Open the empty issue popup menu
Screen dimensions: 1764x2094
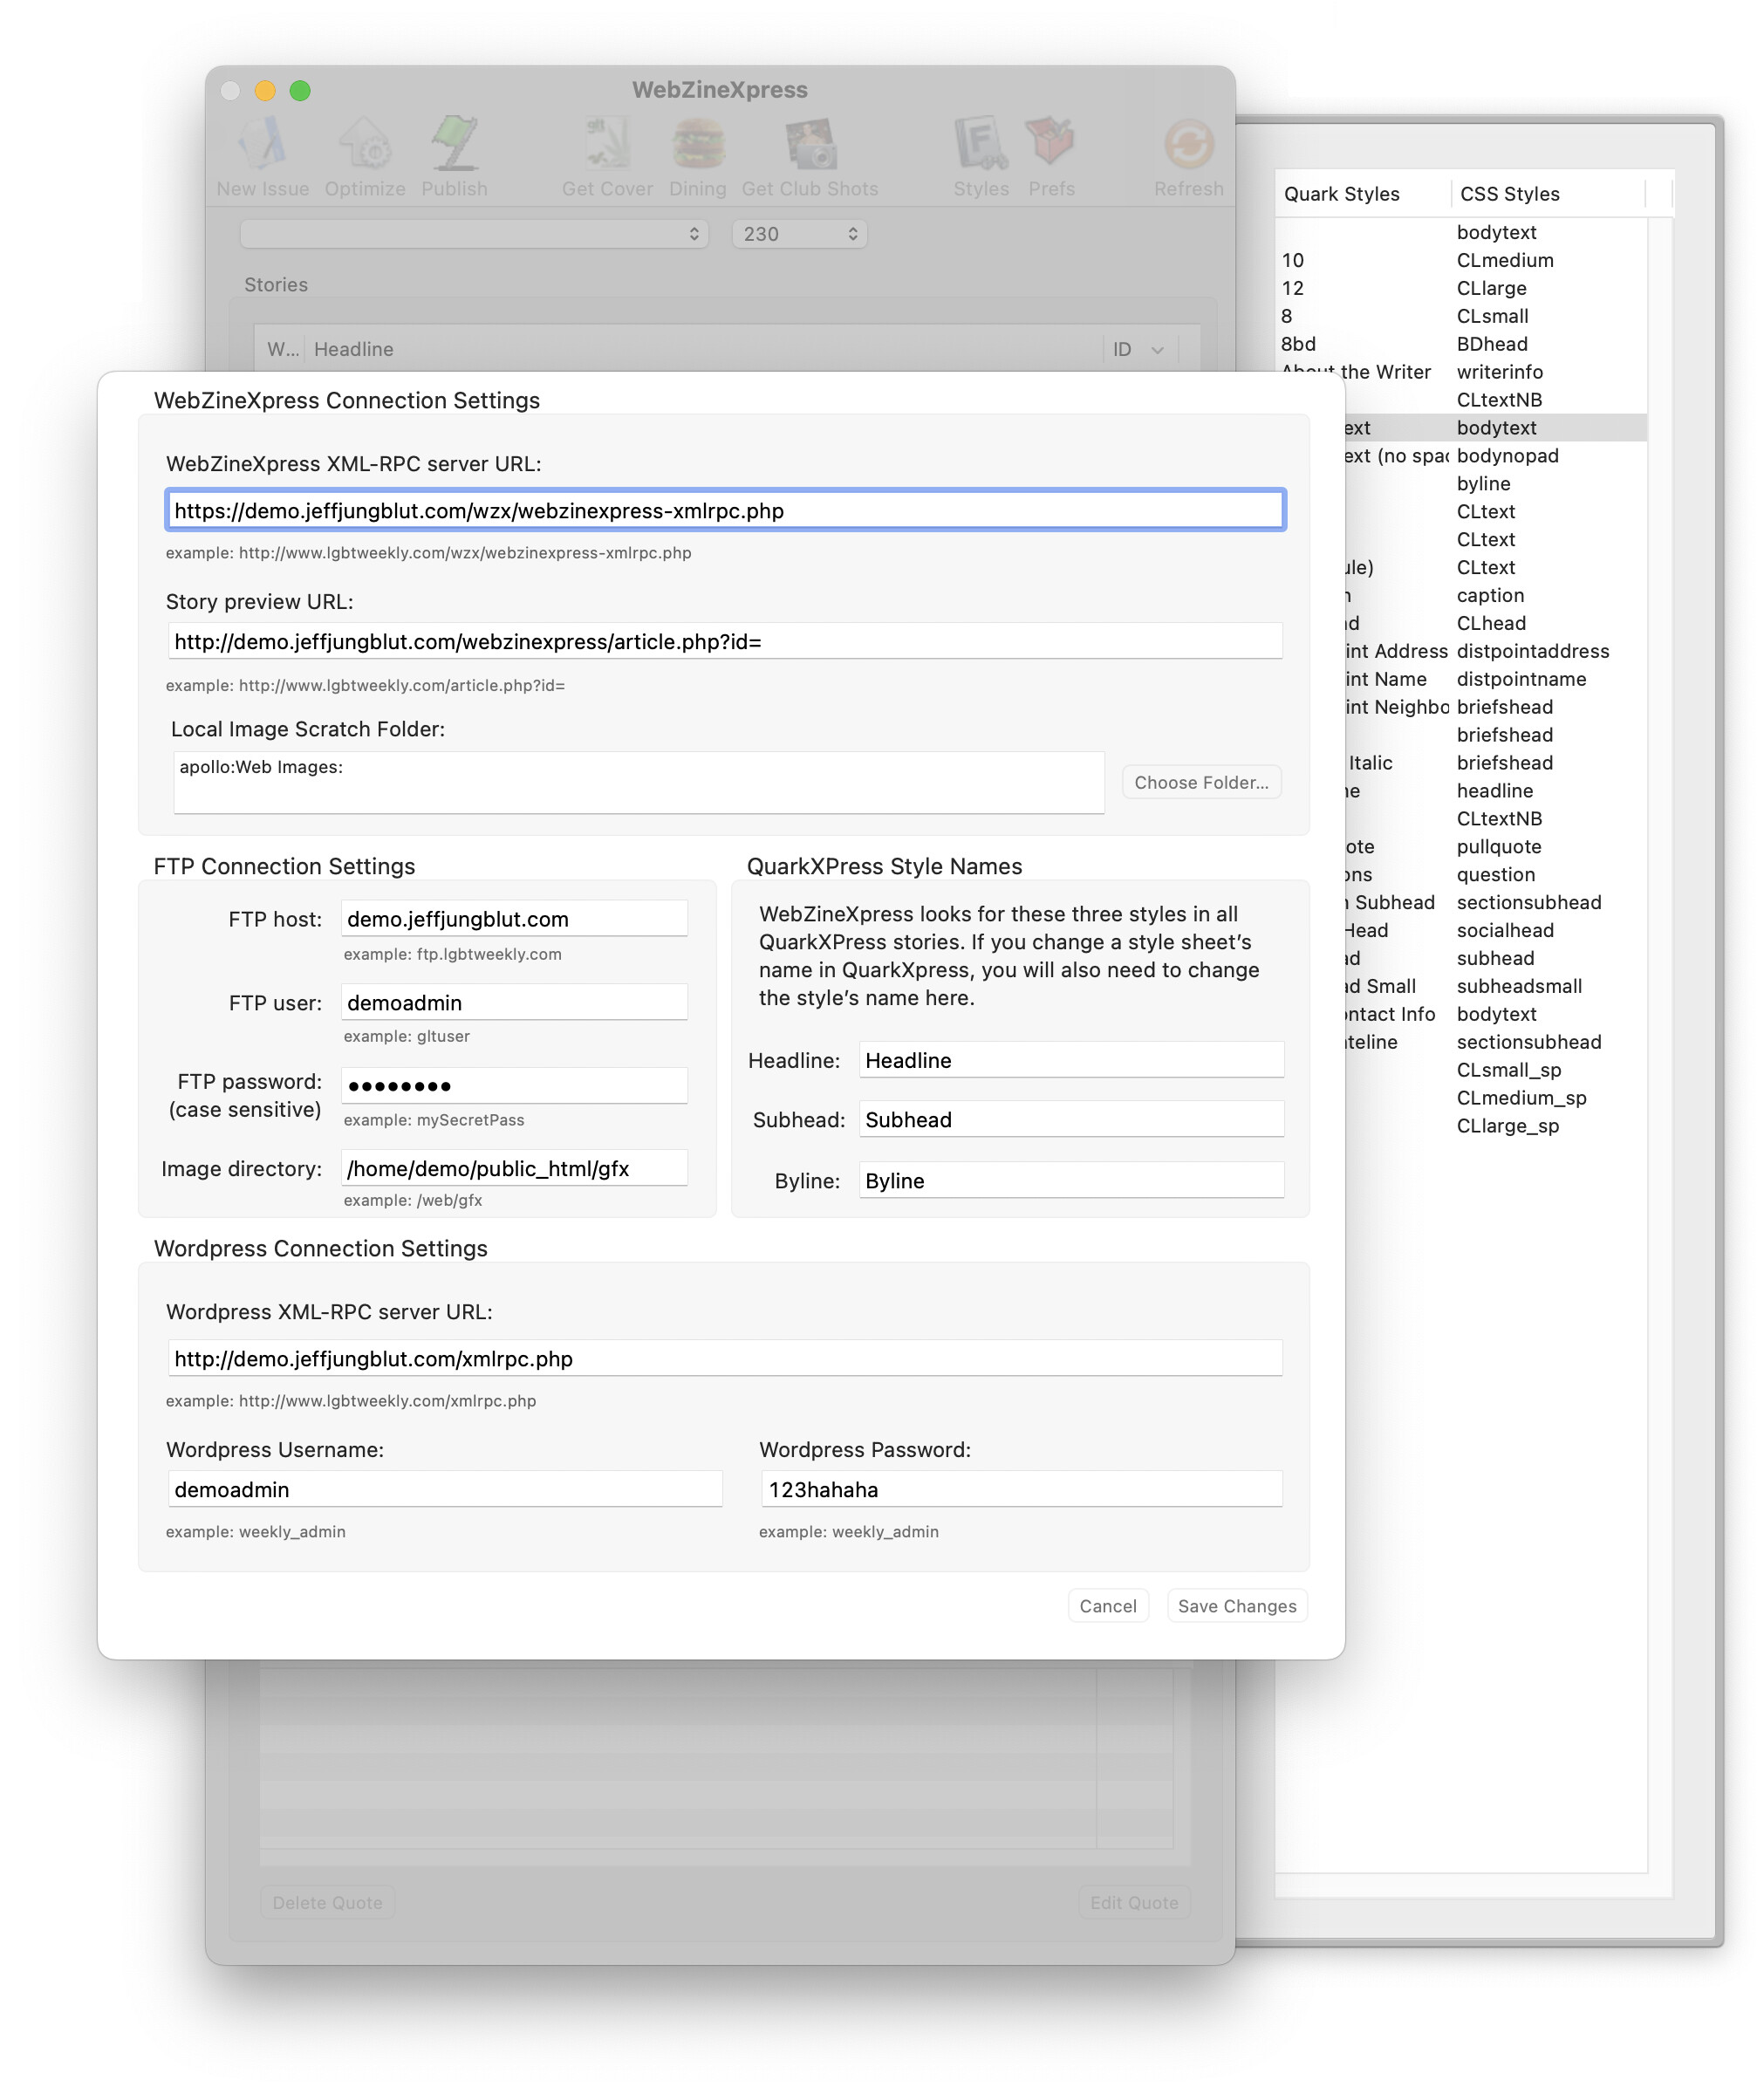474,234
